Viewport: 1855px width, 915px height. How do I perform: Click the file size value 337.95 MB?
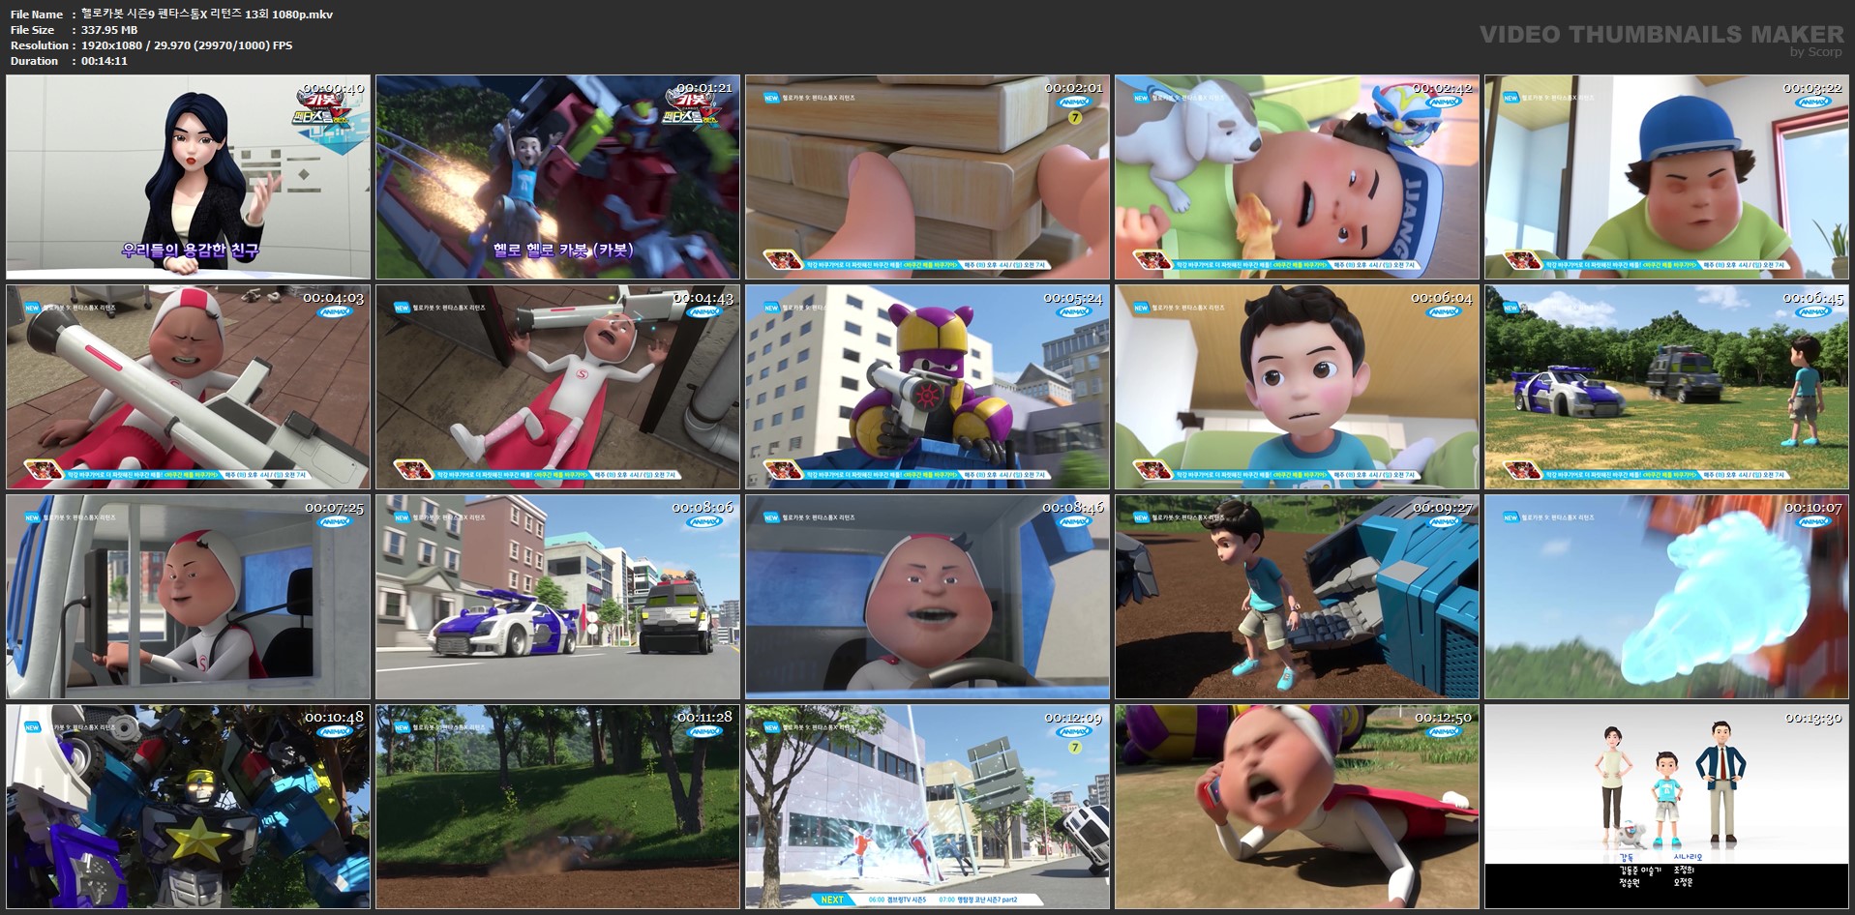(x=109, y=30)
